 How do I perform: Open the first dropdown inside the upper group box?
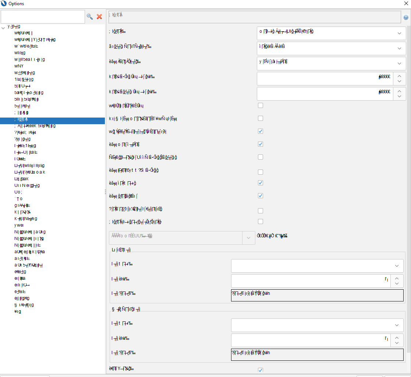[397, 266]
